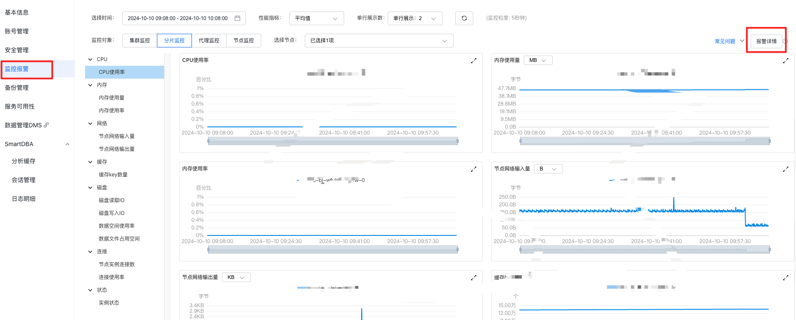Screen dimensions: 796x320
Task: Open 单行展示数 dropdown
Action: [415, 18]
